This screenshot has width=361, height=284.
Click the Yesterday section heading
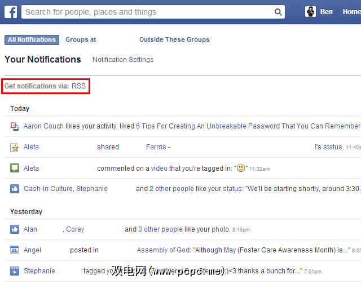pyautogui.click(x=26, y=211)
